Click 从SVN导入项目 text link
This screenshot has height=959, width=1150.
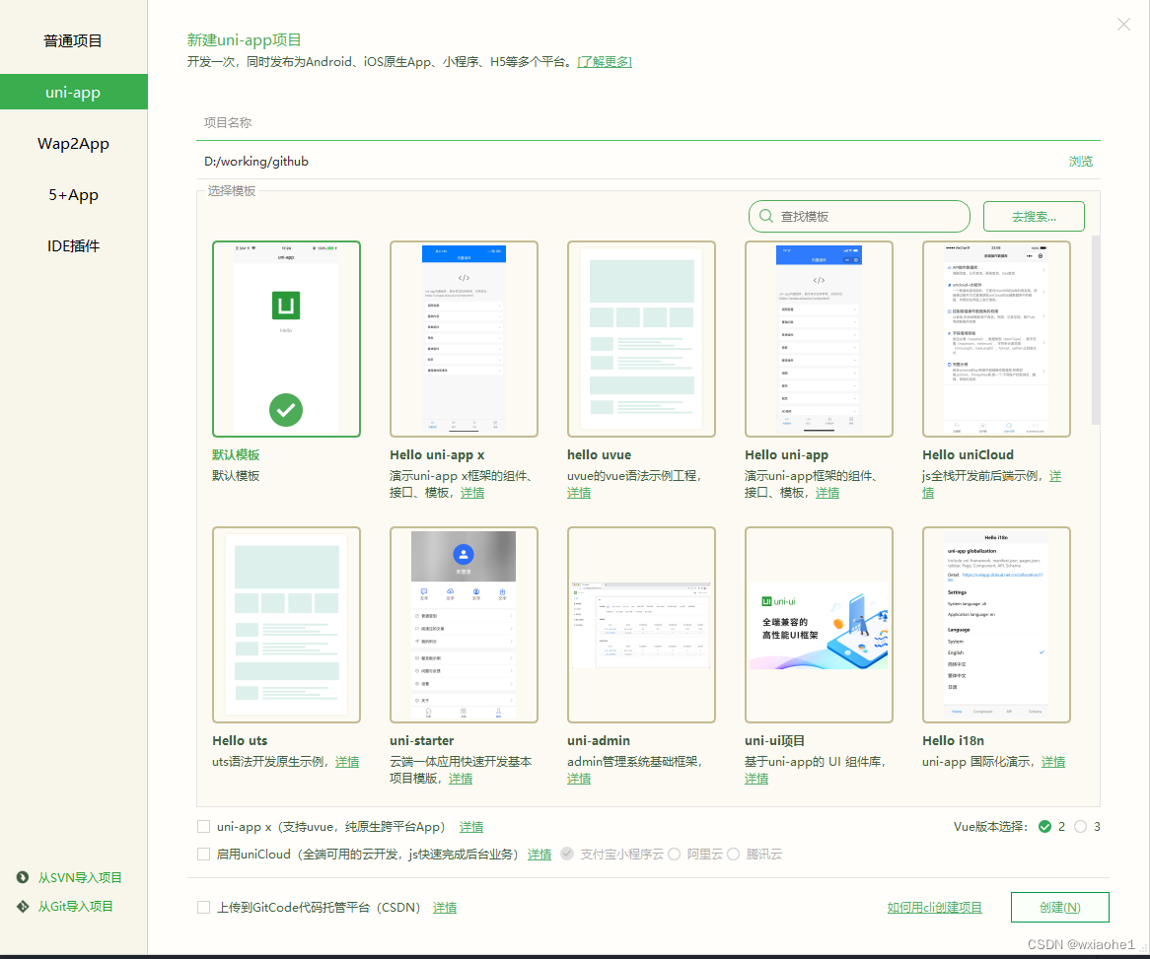click(80, 877)
